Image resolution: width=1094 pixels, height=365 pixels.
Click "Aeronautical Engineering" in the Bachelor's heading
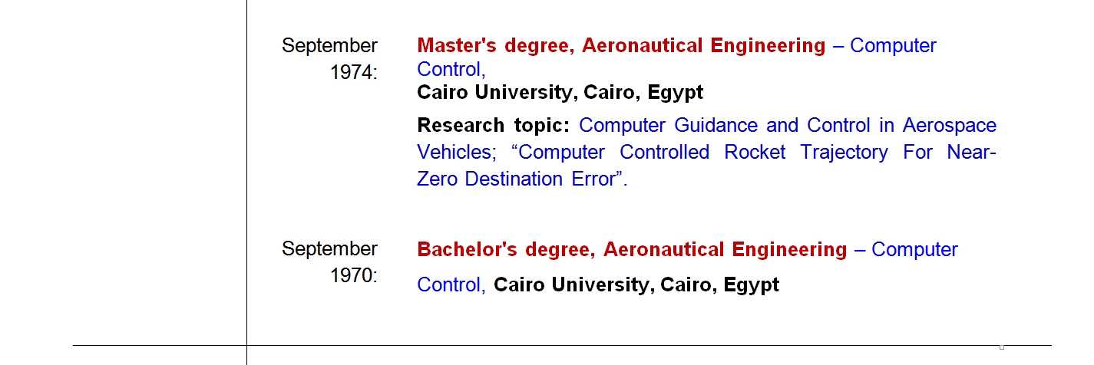tap(725, 250)
